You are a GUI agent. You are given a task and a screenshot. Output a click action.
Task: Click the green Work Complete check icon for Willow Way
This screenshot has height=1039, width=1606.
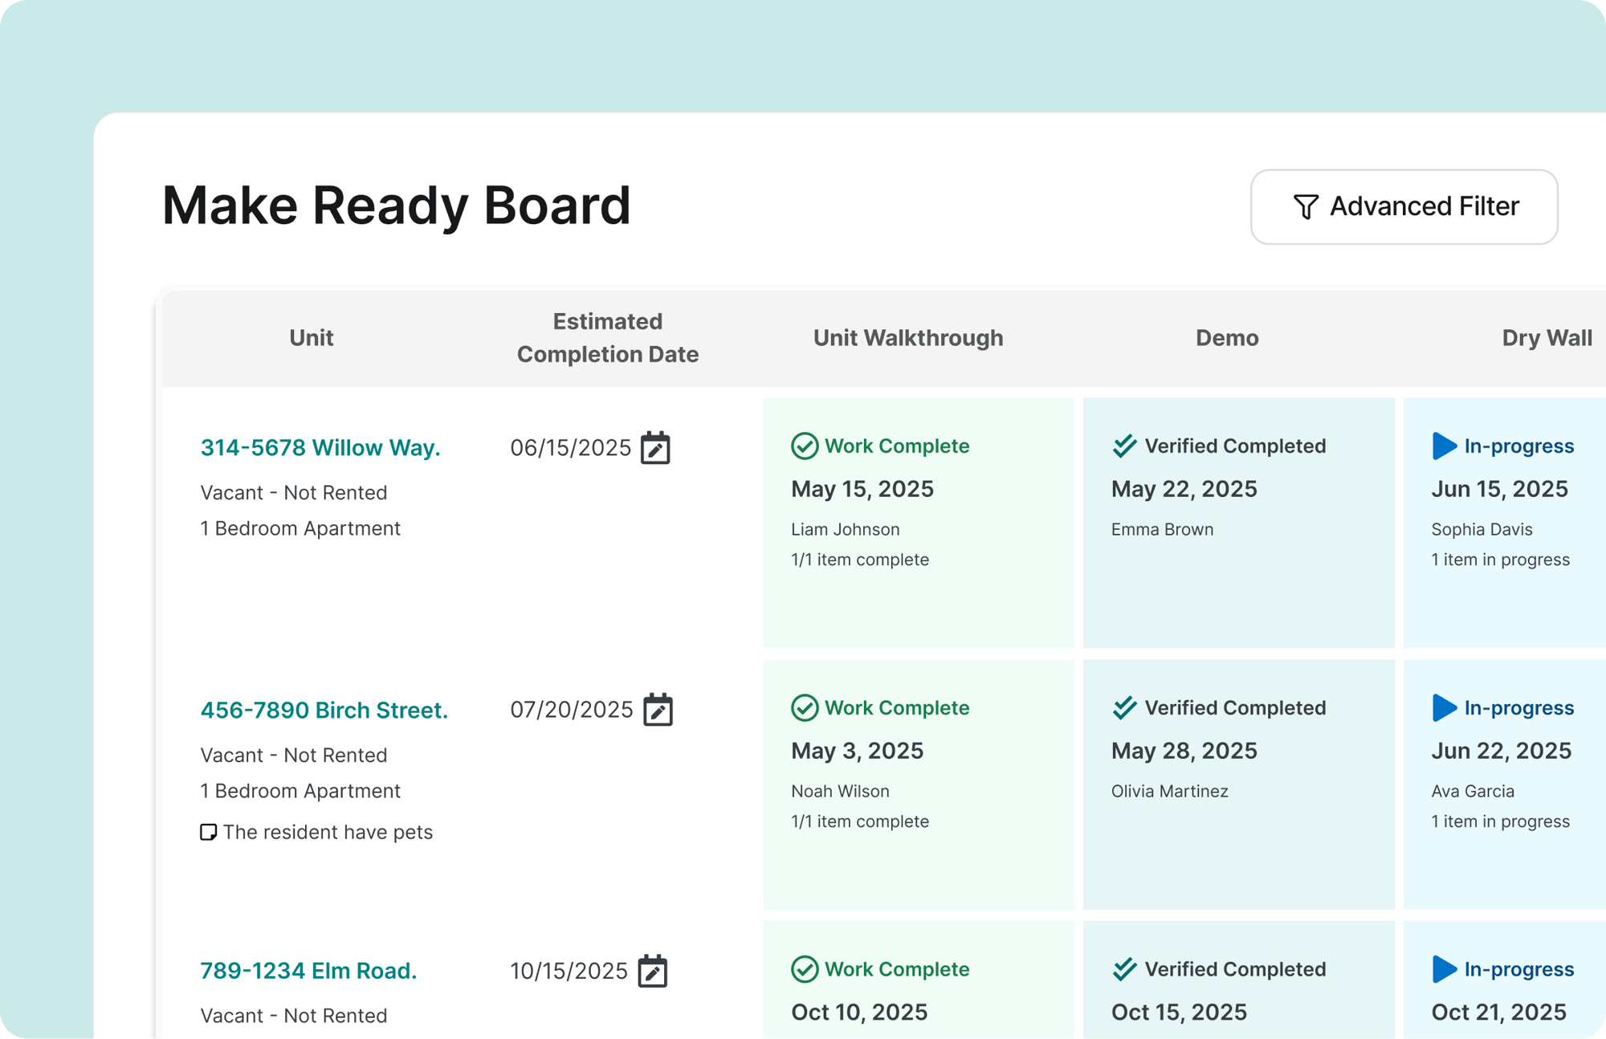[803, 446]
